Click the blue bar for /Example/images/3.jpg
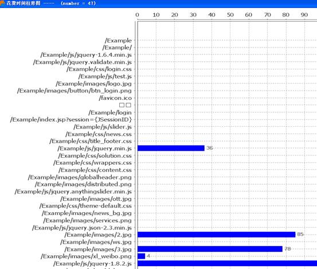 pyautogui.click(x=210, y=249)
